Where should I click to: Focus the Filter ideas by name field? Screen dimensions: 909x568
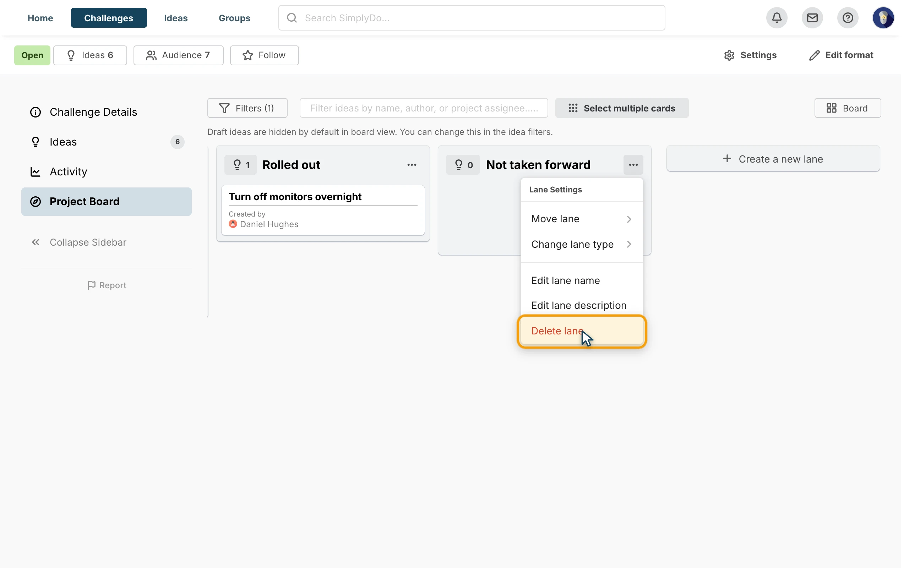[x=424, y=108]
